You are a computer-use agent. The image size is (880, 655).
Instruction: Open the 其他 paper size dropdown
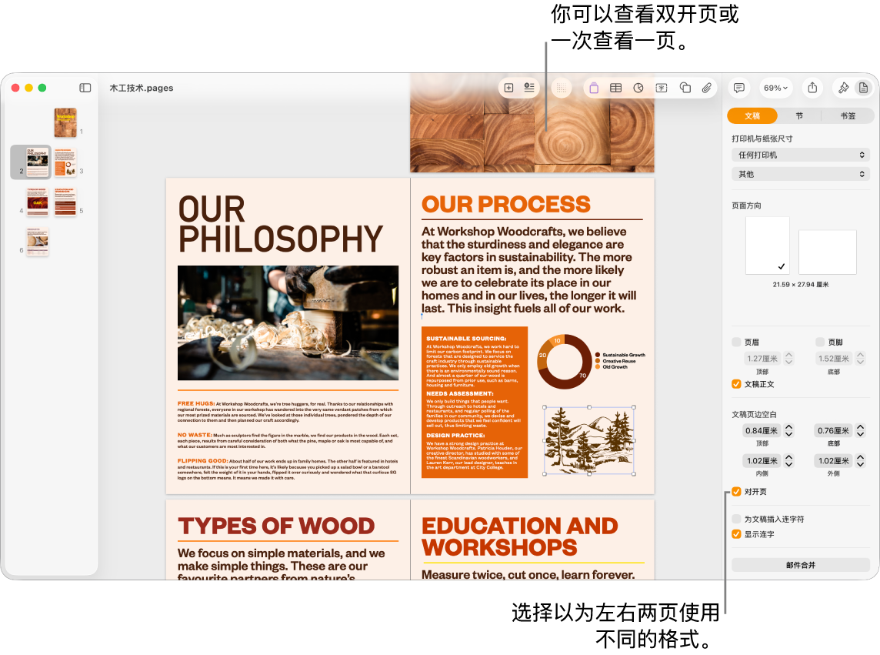(800, 174)
